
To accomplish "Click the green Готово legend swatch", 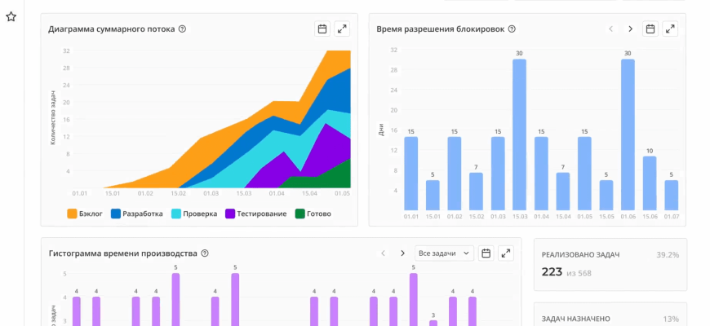I will tap(300, 214).
